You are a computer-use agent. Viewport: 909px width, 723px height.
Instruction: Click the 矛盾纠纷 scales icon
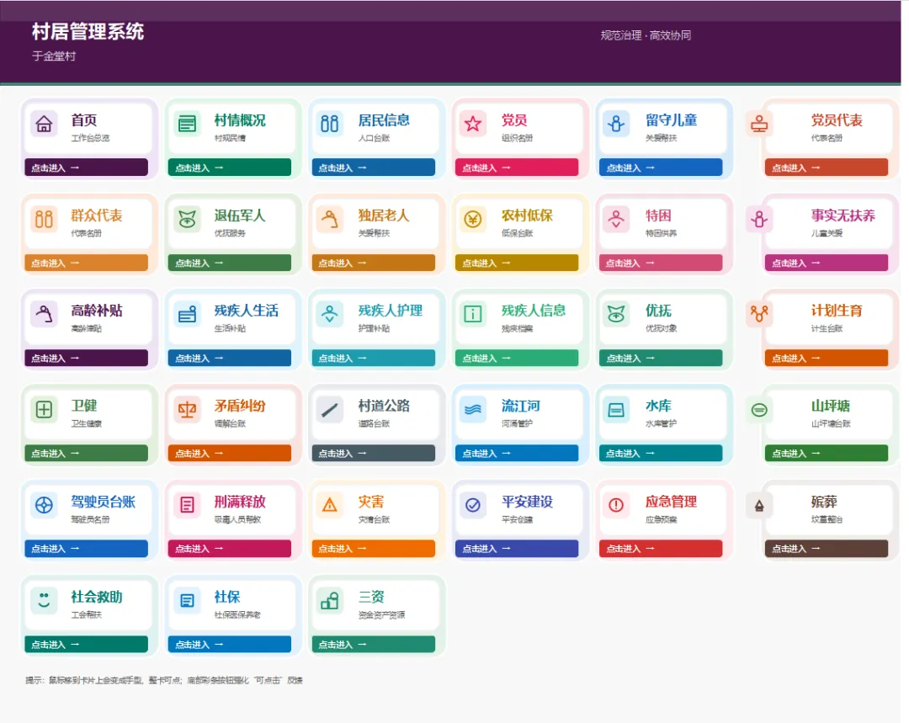(x=187, y=410)
